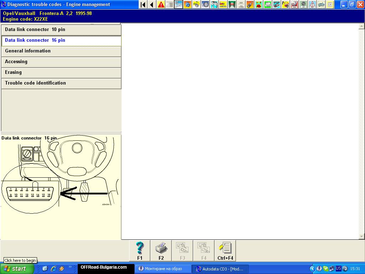
Task: Expand hidden system tray icons arrow
Action: (312, 269)
